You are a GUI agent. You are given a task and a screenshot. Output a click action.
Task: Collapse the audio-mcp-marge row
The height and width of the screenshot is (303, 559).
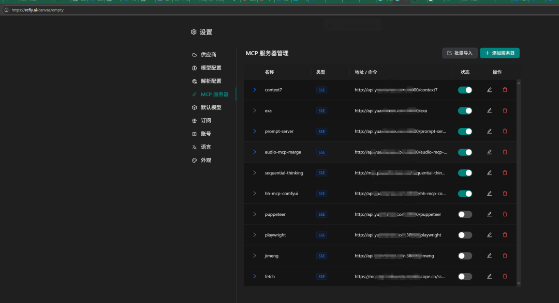point(254,152)
